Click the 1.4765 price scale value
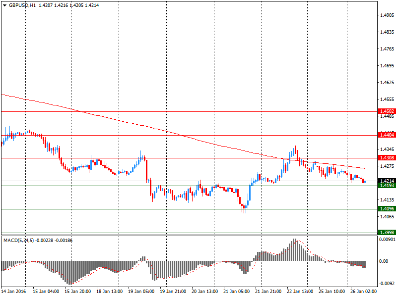 coord(388,49)
